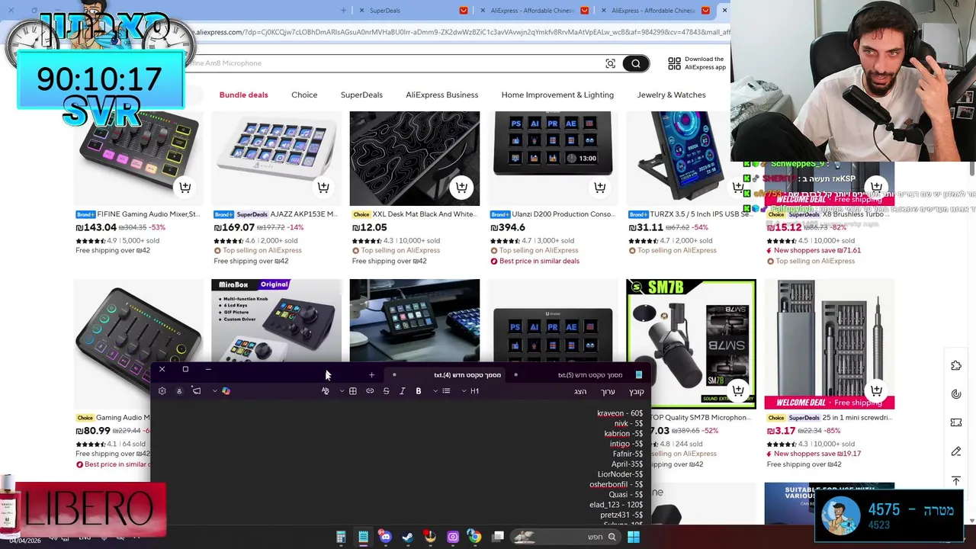
Task: Open the Choice category link
Action: [x=304, y=95]
